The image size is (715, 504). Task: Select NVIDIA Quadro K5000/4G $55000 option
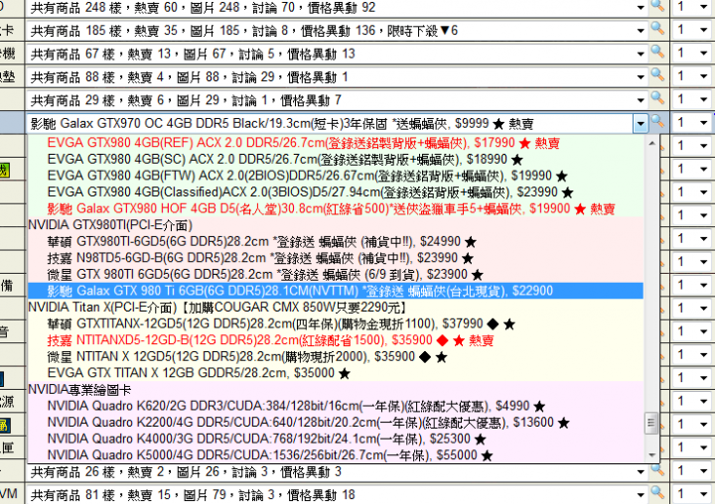click(336, 455)
